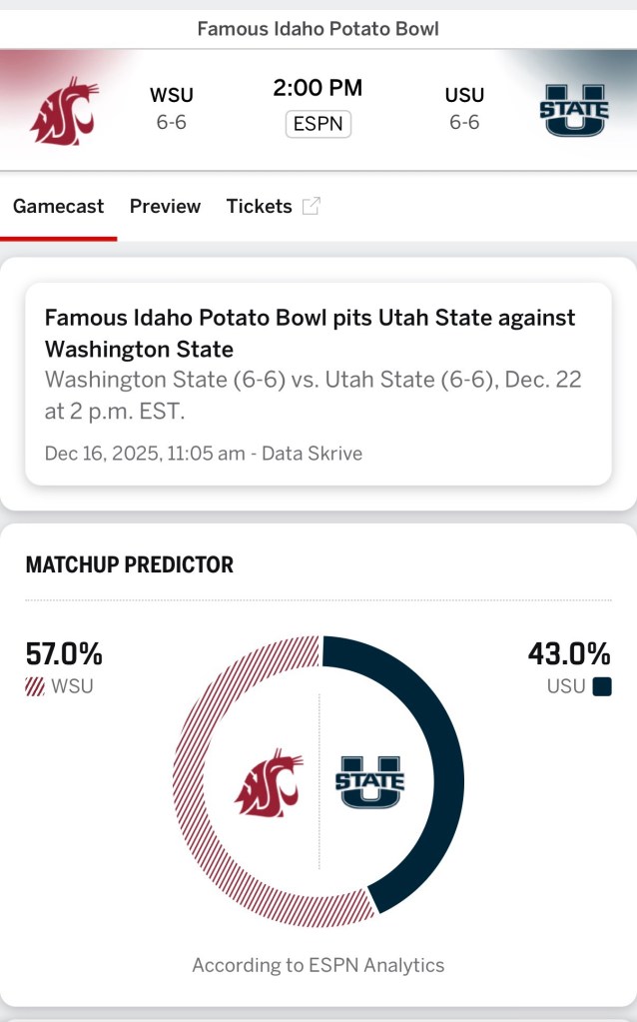The width and height of the screenshot is (637, 1022).
Task: Tap the ESPN broadcast badge
Action: [318, 125]
